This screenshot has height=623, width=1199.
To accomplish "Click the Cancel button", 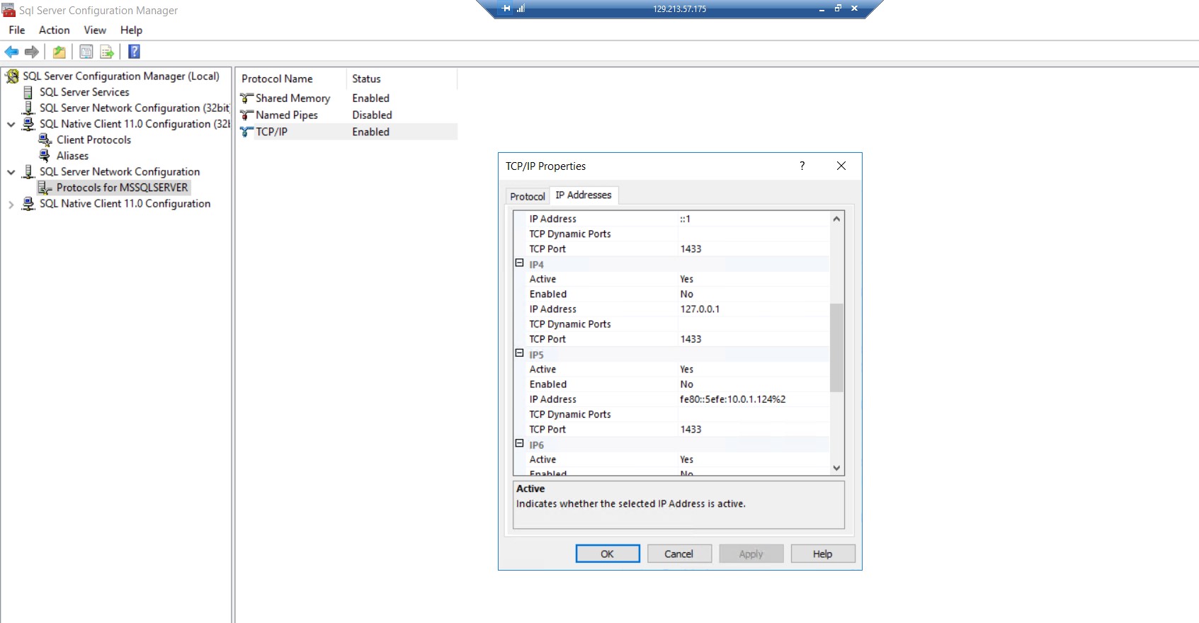I will click(x=678, y=554).
